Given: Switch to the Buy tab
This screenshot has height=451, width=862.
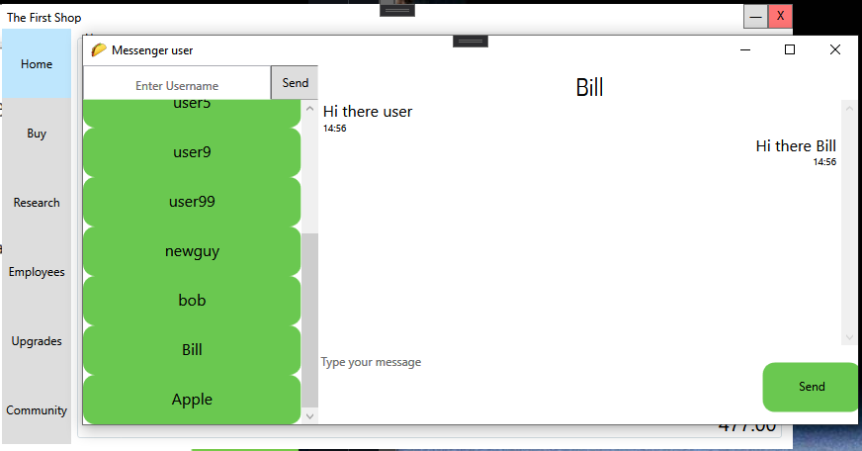Looking at the screenshot, I should [37, 134].
